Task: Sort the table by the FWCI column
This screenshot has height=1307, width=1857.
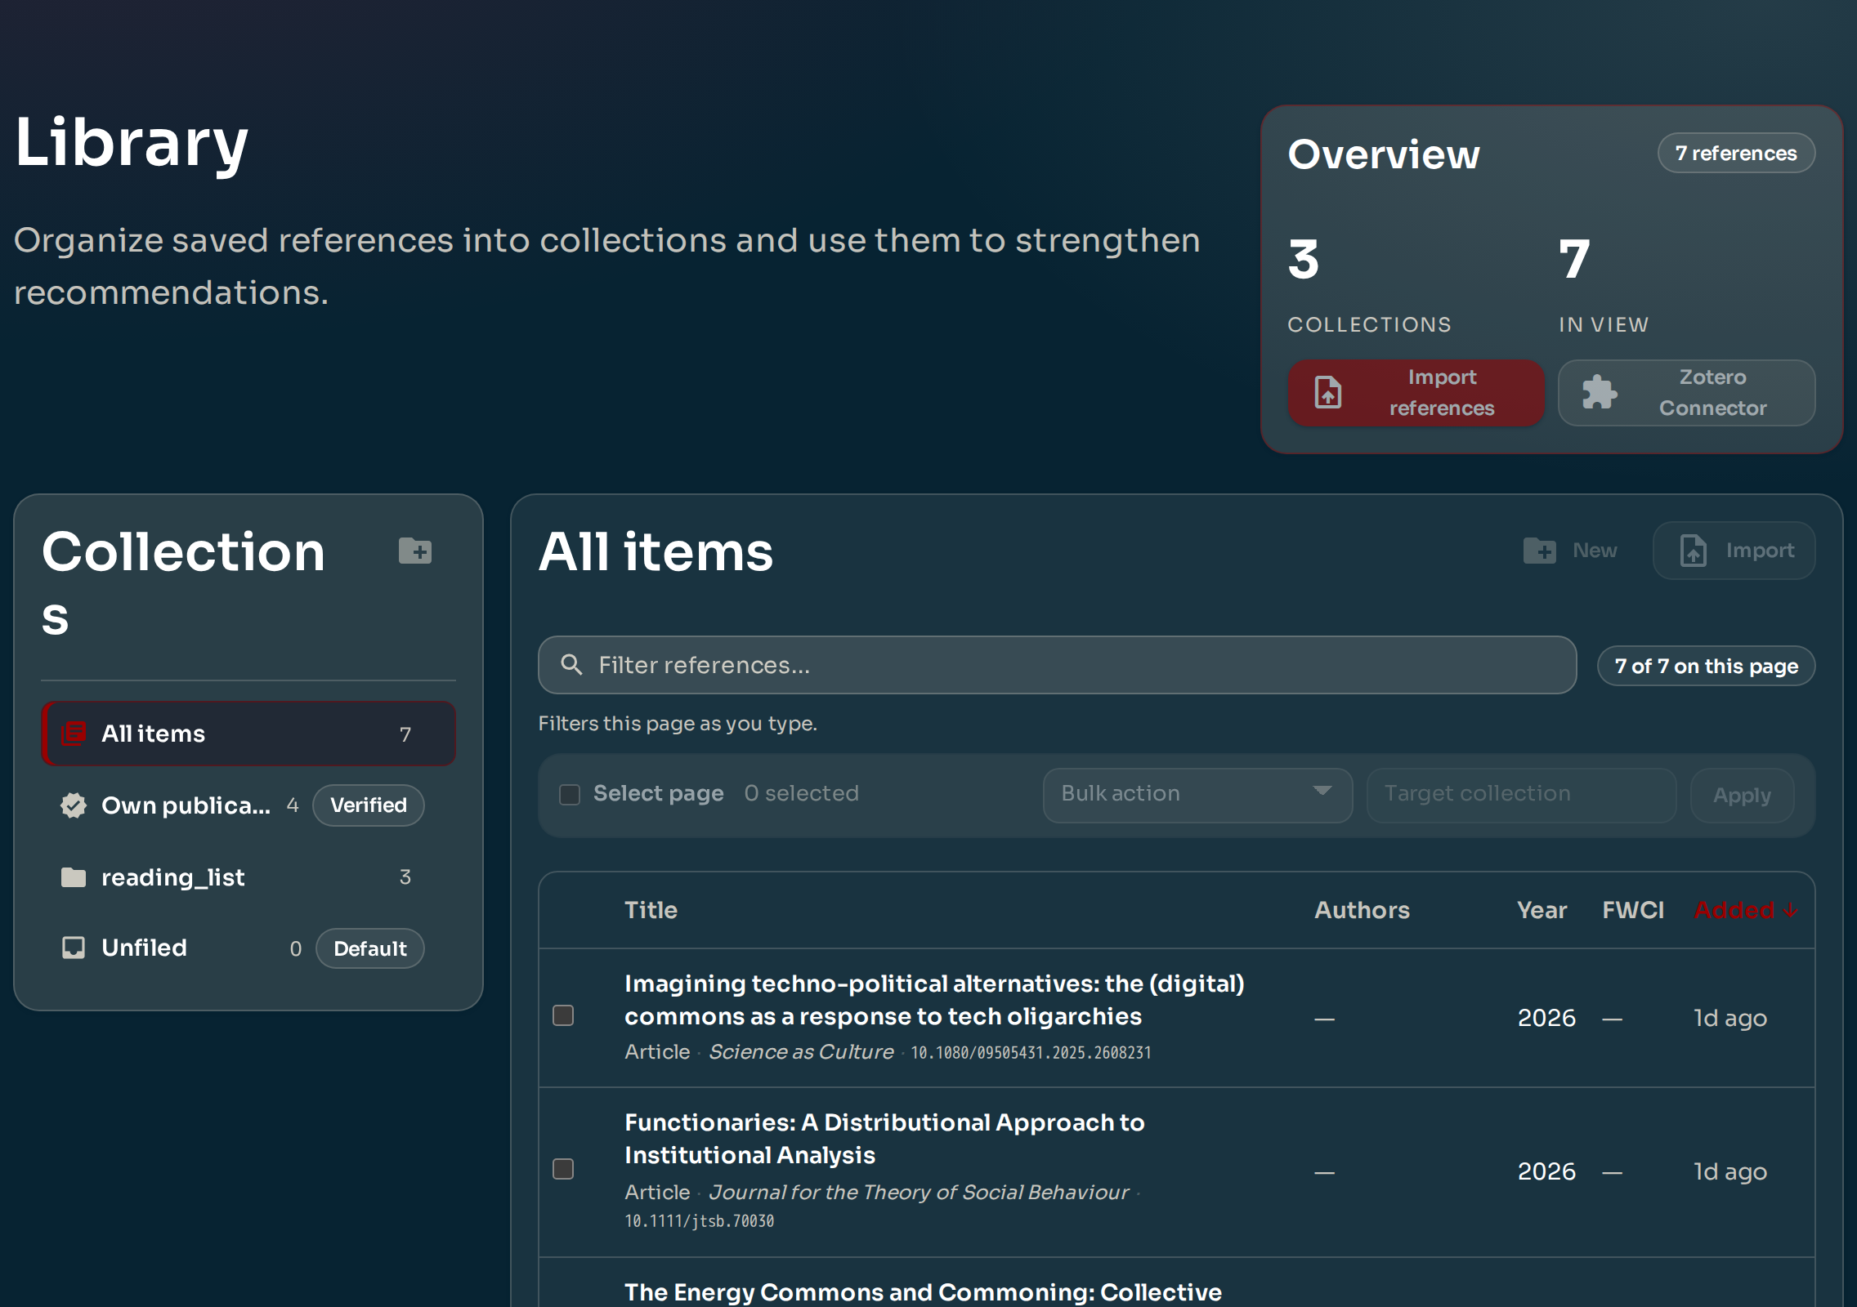Action: [x=1632, y=910]
